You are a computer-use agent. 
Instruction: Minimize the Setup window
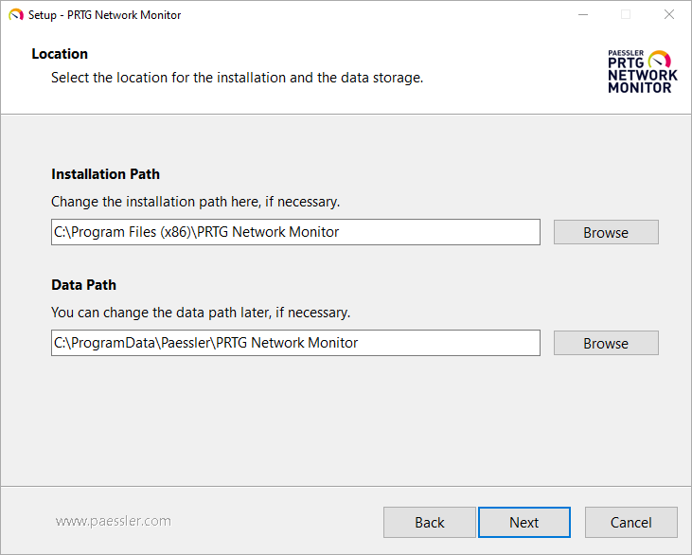point(581,15)
